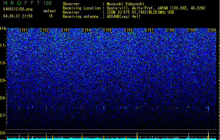Click the Receiving antenna label
This screenshot has height=140, width=220.
pos(80,16)
